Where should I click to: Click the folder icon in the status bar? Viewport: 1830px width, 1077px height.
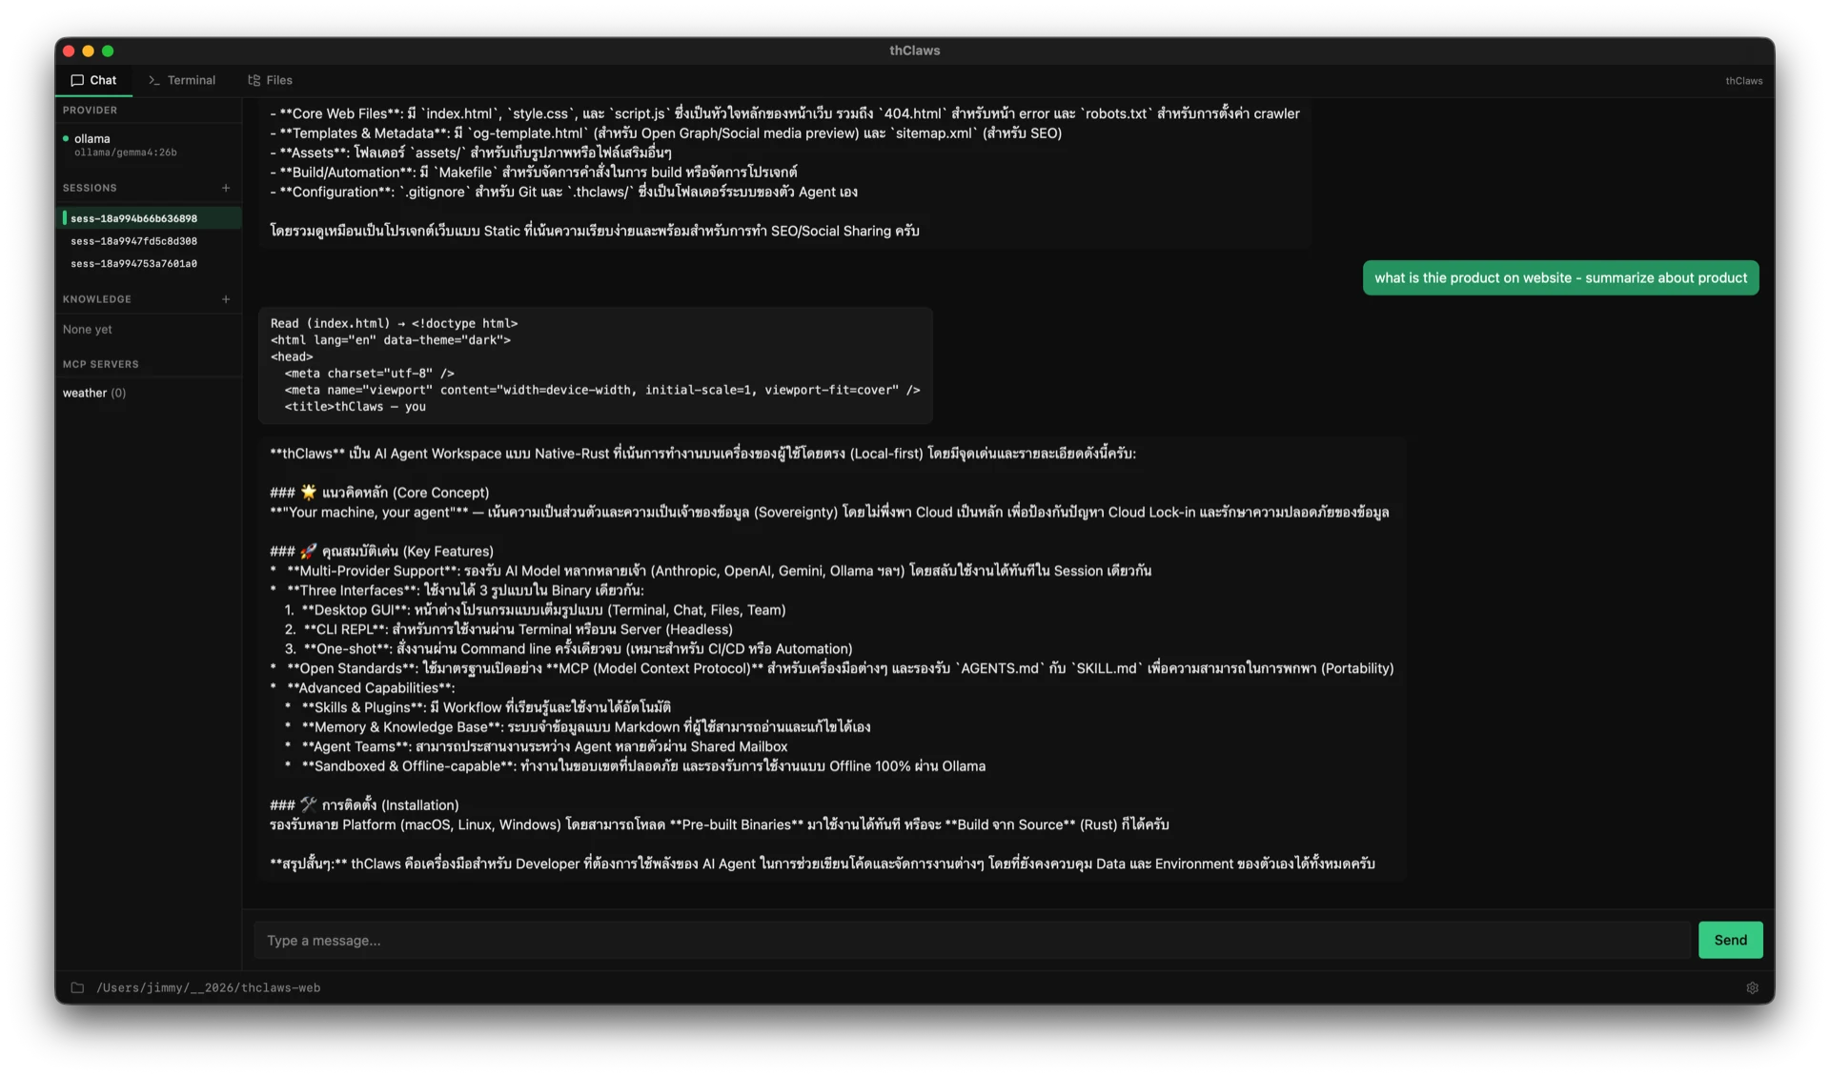click(x=76, y=987)
